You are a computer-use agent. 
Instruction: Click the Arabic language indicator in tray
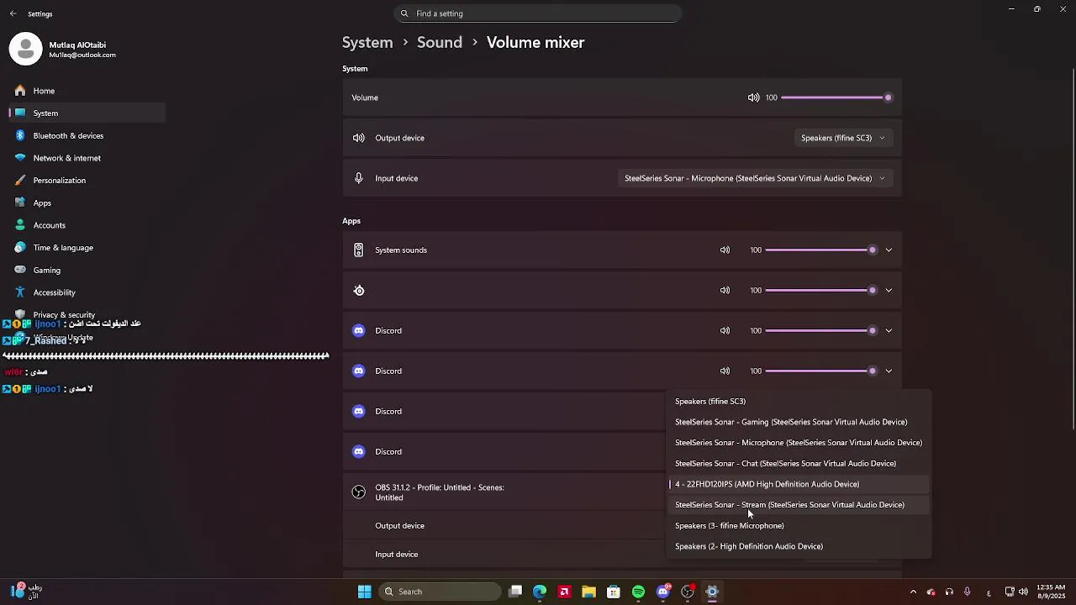pos(989,592)
